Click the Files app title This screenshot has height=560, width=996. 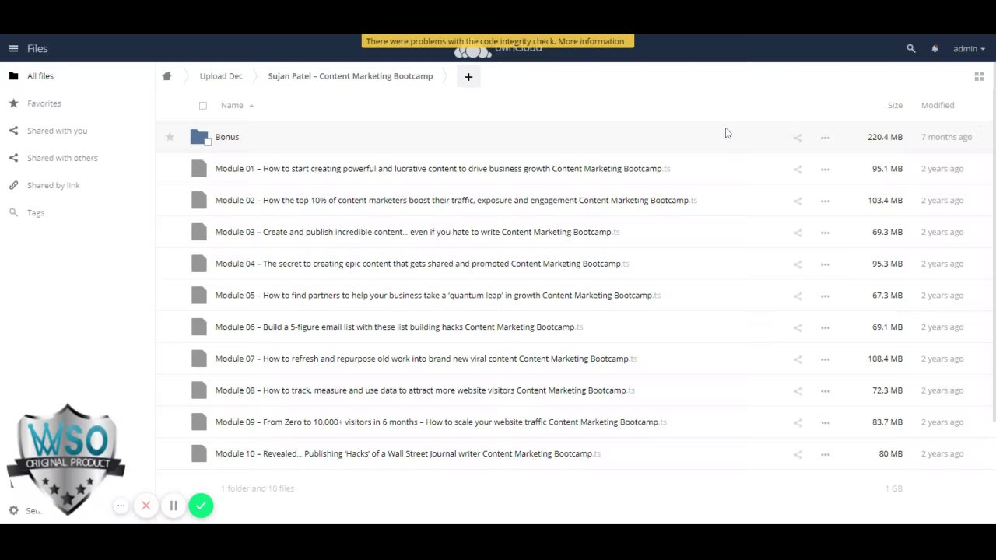[37, 48]
